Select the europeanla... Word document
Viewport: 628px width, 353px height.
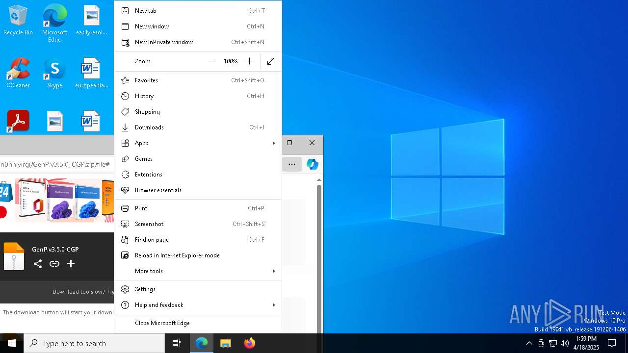click(91, 73)
